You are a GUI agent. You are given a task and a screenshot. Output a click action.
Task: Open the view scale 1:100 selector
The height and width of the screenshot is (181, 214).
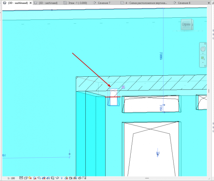[x=11, y=178]
